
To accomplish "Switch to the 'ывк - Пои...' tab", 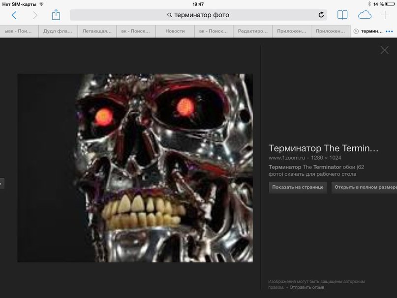I will coord(19,31).
